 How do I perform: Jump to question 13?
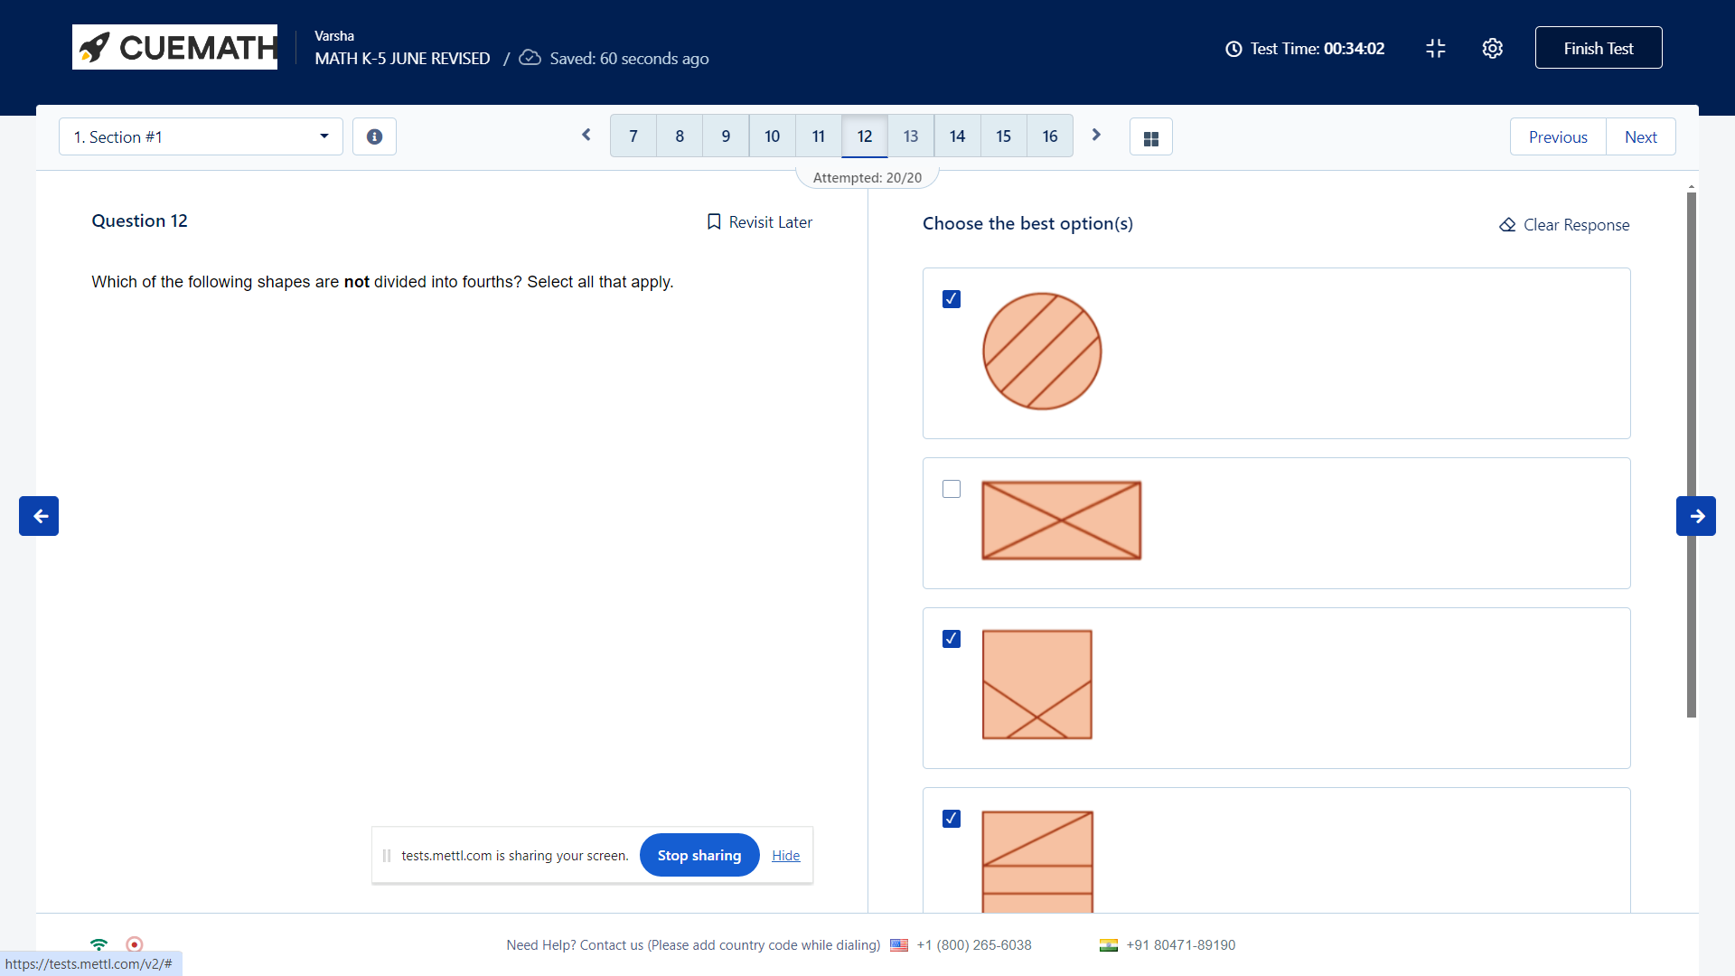[911, 136]
